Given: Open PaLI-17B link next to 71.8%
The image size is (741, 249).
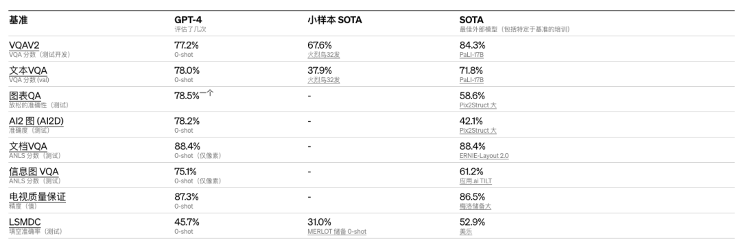Looking at the screenshot, I should 471,80.
